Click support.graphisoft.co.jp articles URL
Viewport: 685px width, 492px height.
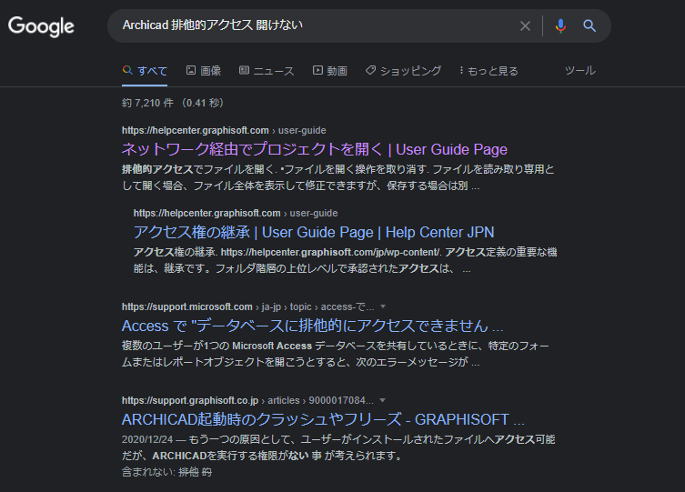coord(247,400)
